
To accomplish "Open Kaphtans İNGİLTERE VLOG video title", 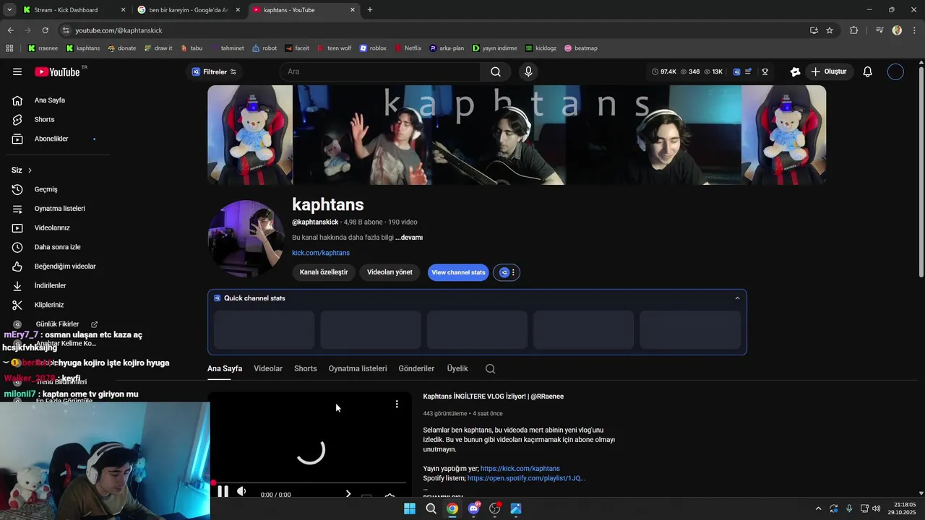I will click(x=494, y=396).
